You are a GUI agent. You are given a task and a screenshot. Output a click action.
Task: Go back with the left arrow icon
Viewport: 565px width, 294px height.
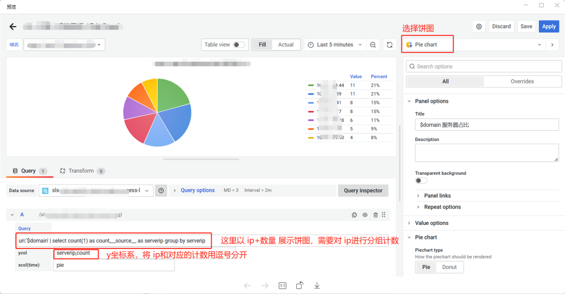pos(13,27)
